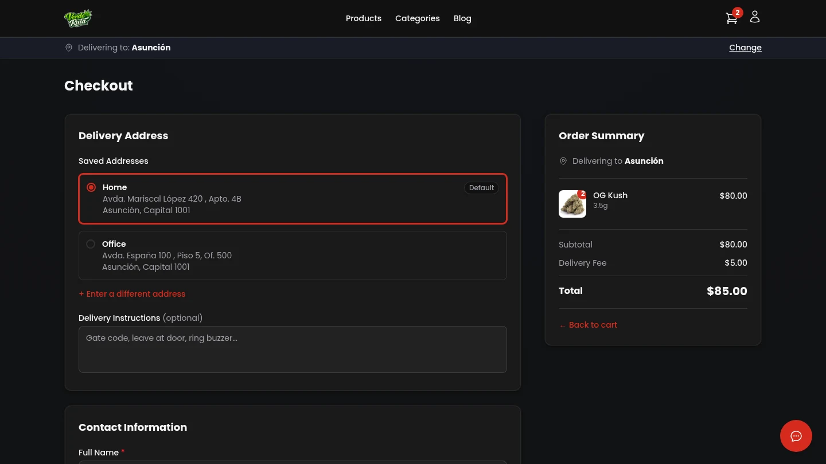The width and height of the screenshot is (826, 464).
Task: Click Enter a different address
Action: pos(132,294)
